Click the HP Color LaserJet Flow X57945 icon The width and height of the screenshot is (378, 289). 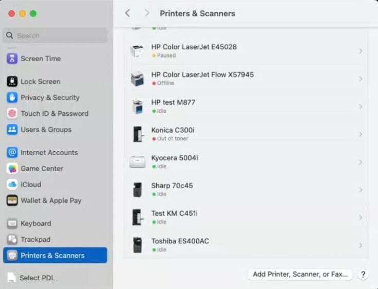[137, 79]
